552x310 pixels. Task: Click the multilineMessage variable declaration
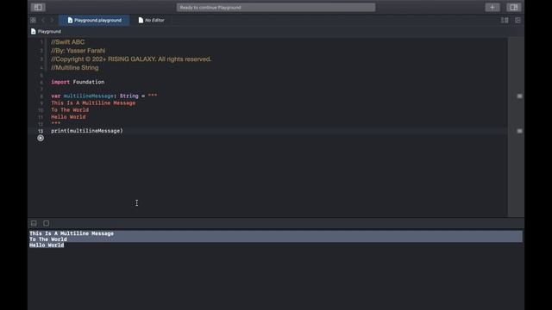(x=104, y=96)
